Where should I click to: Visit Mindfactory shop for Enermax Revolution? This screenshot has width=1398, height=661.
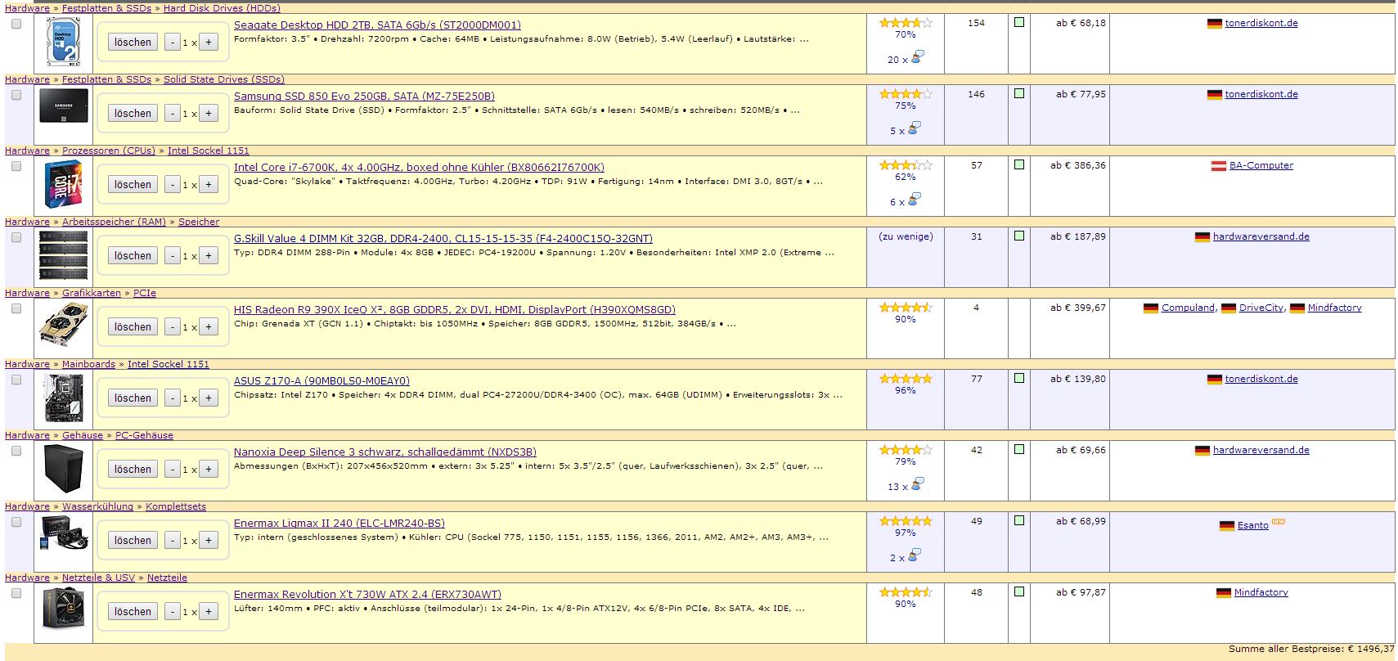coord(1261,592)
